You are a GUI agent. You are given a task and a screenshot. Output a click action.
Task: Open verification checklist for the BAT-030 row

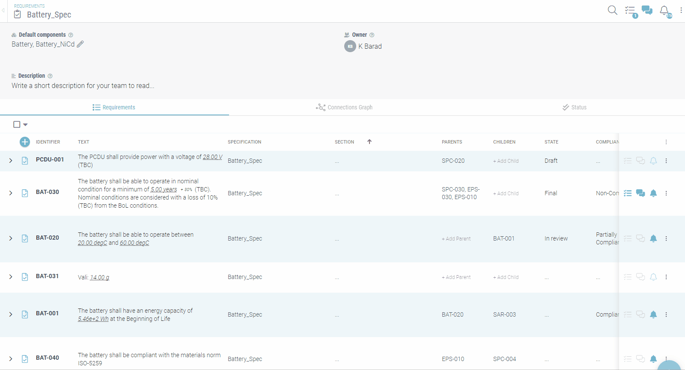pyautogui.click(x=628, y=193)
